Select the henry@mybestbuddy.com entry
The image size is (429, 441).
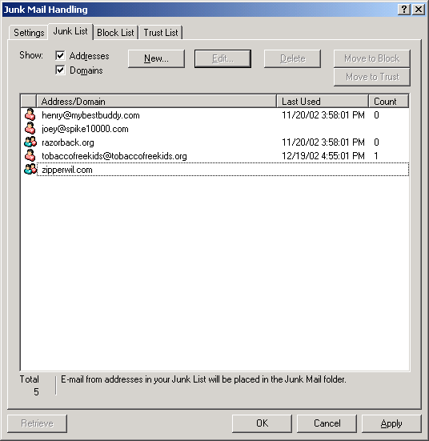click(215, 115)
